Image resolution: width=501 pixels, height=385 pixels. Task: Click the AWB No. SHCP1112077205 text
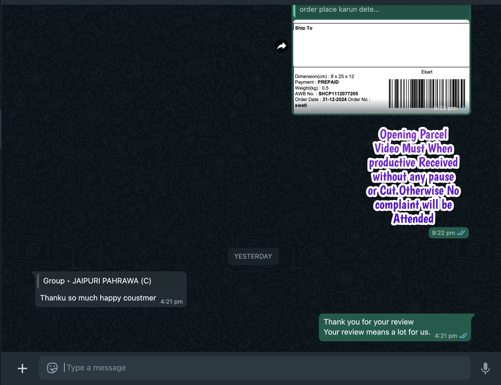tap(326, 94)
